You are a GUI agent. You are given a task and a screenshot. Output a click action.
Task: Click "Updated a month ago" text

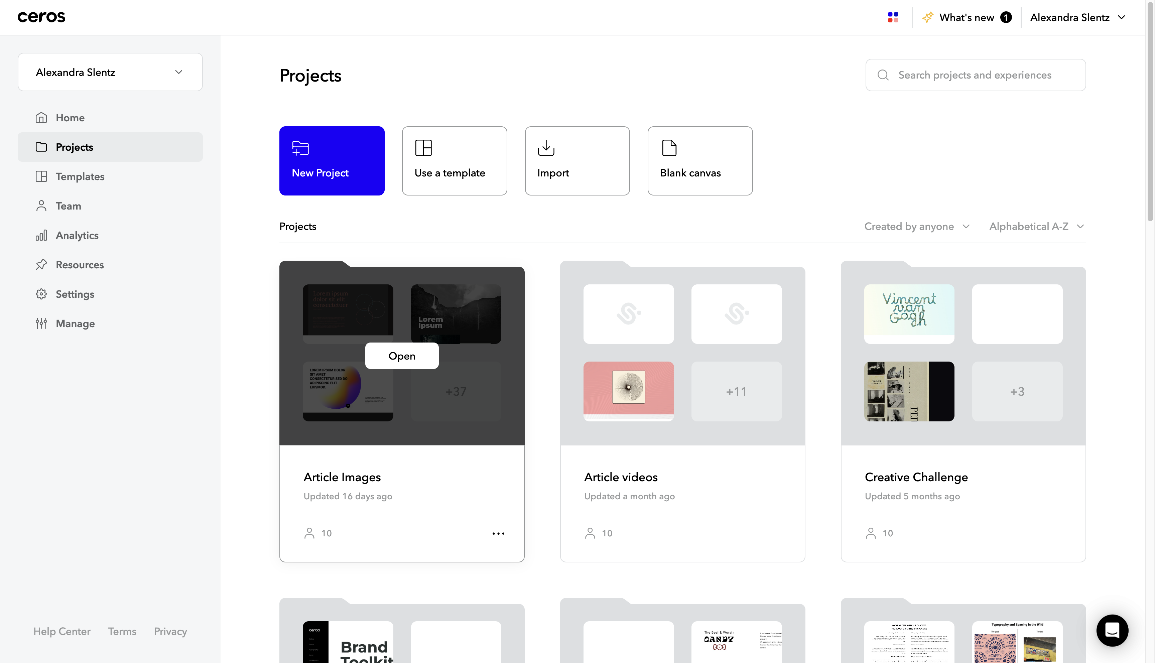629,496
